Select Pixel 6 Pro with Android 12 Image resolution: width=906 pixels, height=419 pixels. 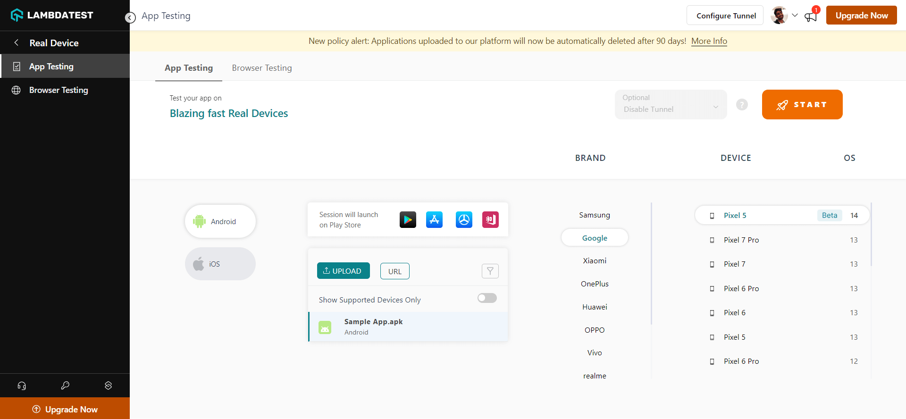[782, 361]
